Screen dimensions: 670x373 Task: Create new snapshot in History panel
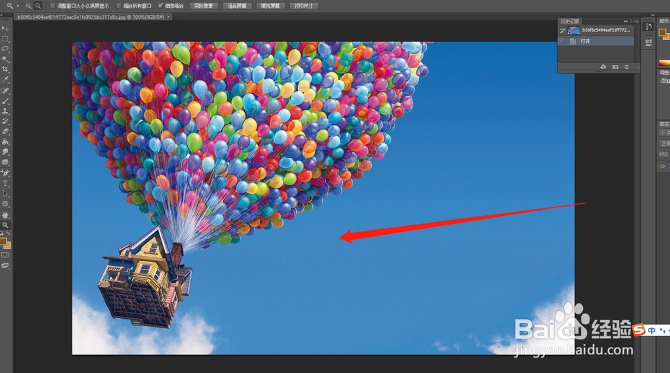pos(615,67)
